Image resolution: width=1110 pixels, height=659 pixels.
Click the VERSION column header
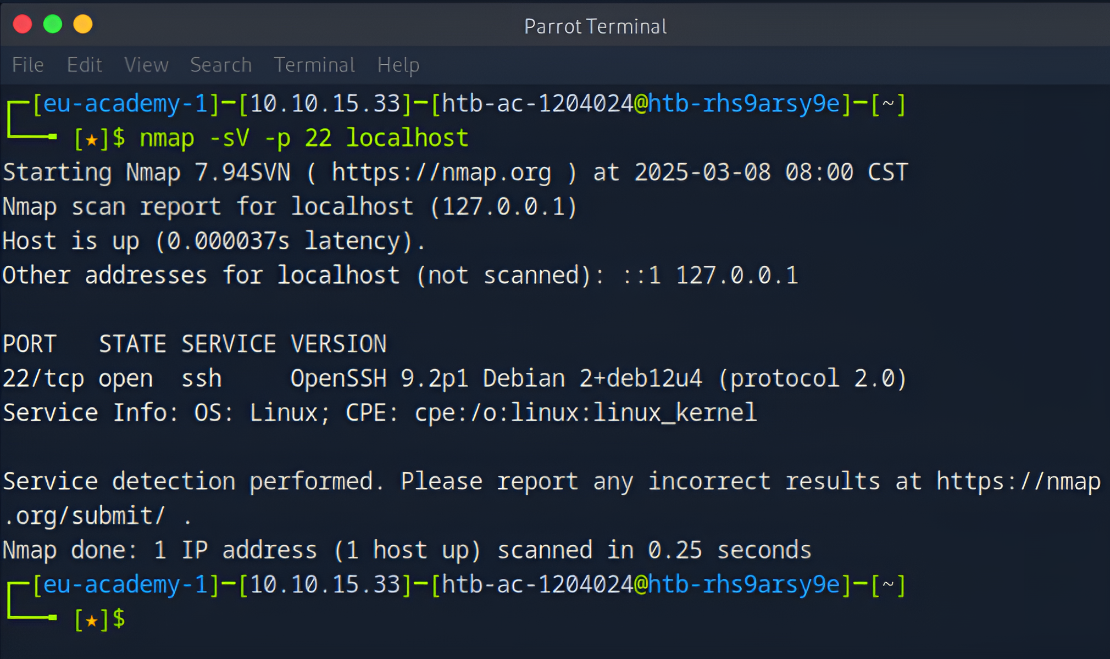[x=338, y=344]
